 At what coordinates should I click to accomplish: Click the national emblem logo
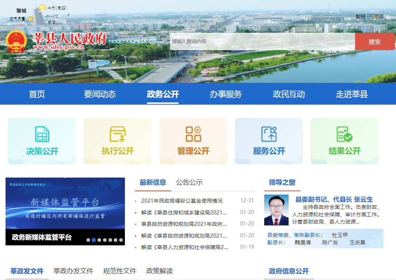tap(17, 42)
